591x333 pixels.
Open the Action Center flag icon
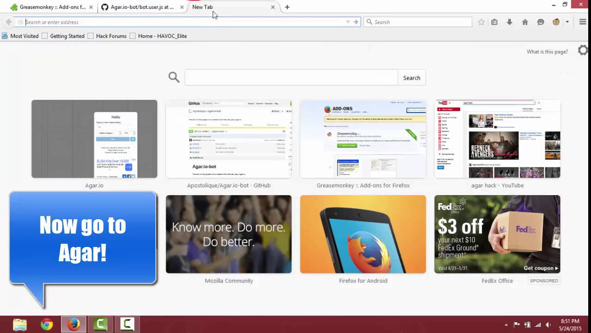[x=517, y=325]
